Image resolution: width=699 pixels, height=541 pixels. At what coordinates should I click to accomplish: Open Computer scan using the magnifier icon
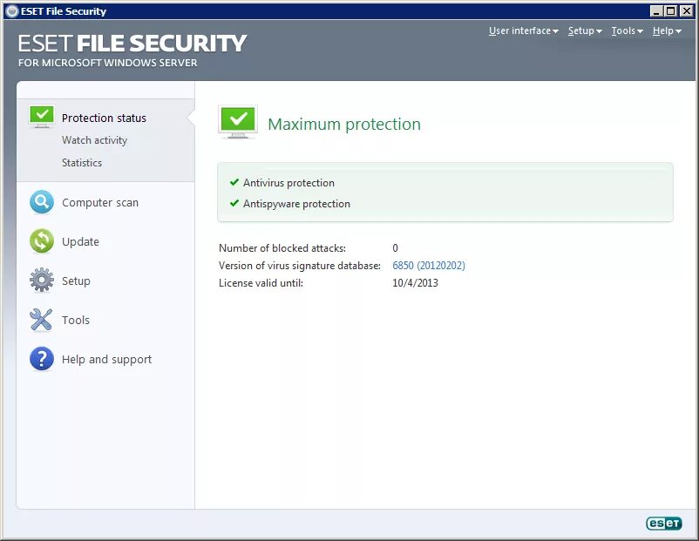tap(41, 202)
